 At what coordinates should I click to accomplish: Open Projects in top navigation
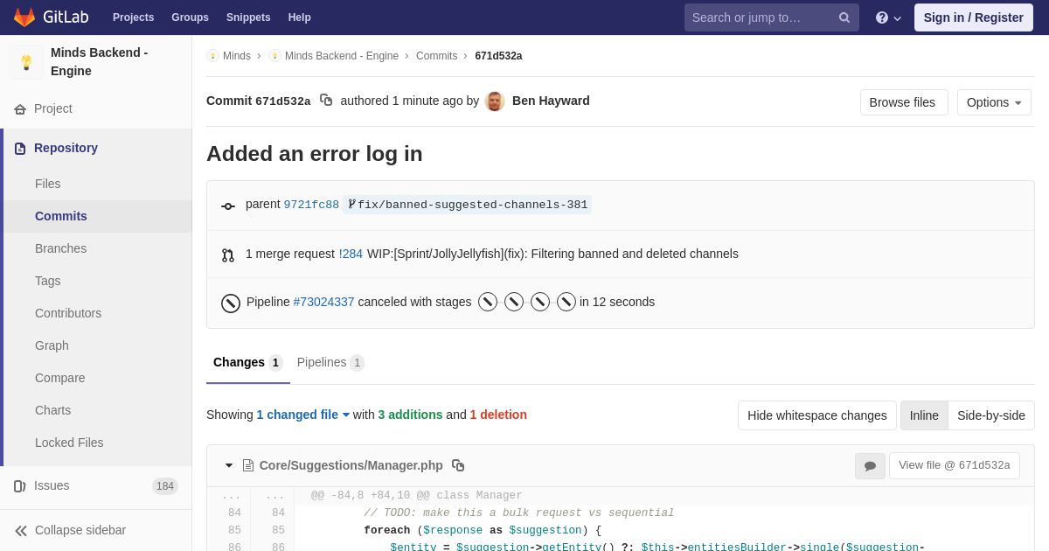(133, 17)
